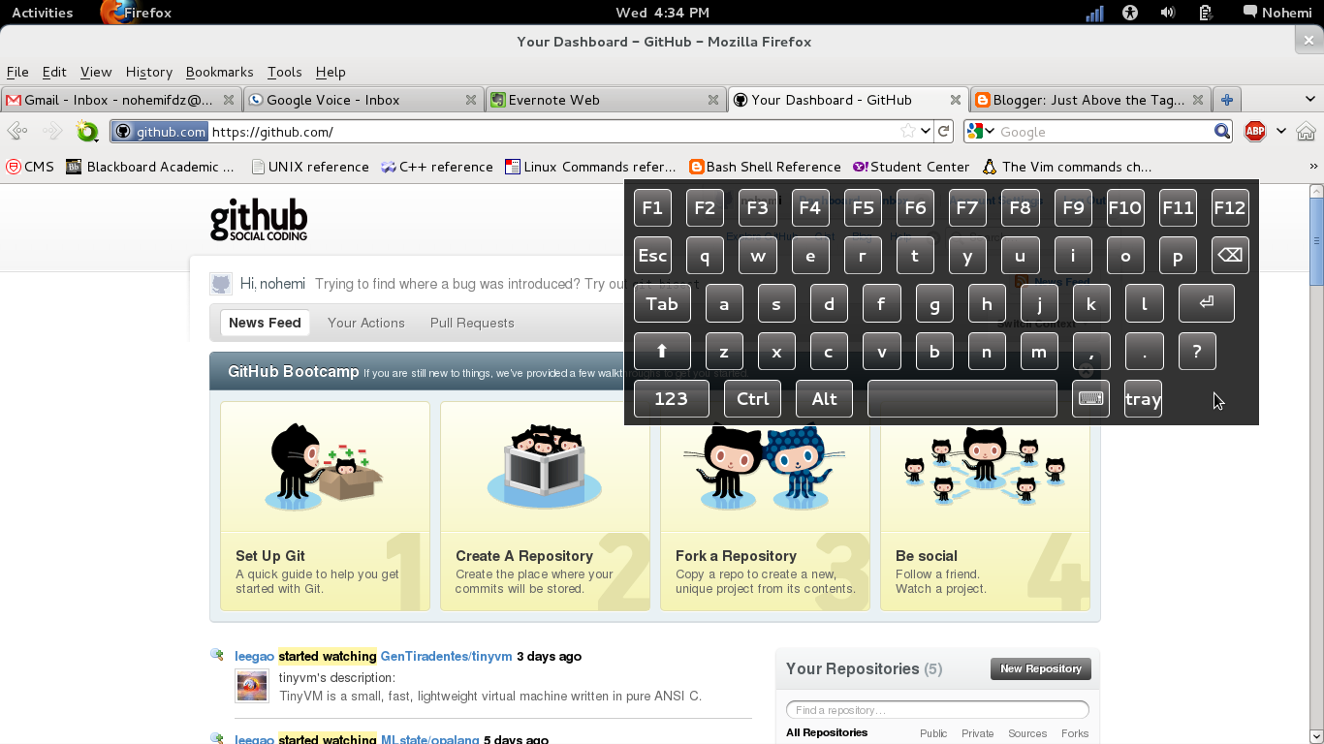This screenshot has width=1324, height=744.
Task: Click the nohemi avatar icon beside greeting
Action: click(x=221, y=283)
